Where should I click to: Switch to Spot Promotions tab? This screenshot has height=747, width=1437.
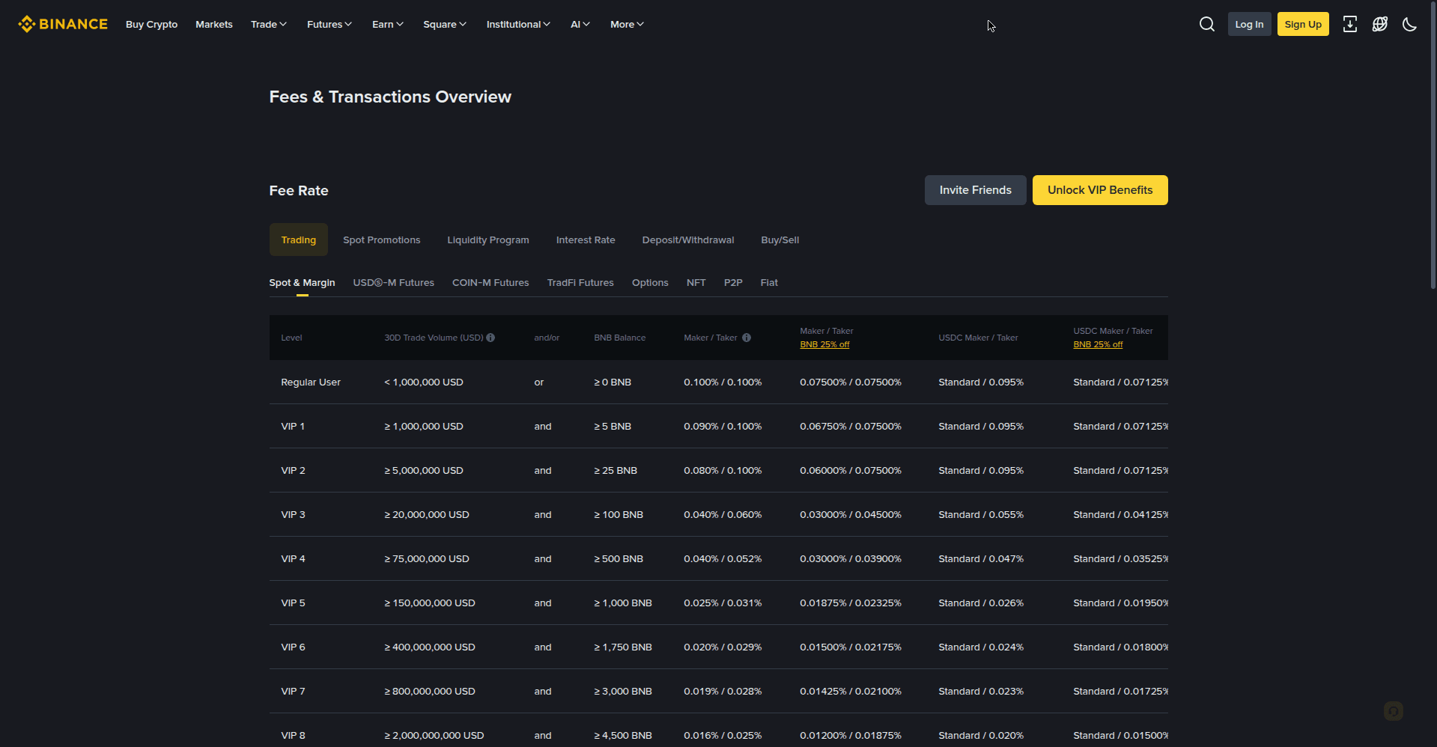tap(381, 240)
